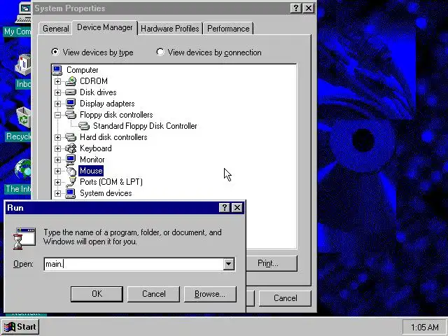Screen dimensions: 448x336
Task: Click the Standard Floppy Disk Controller icon
Action: [84, 126]
